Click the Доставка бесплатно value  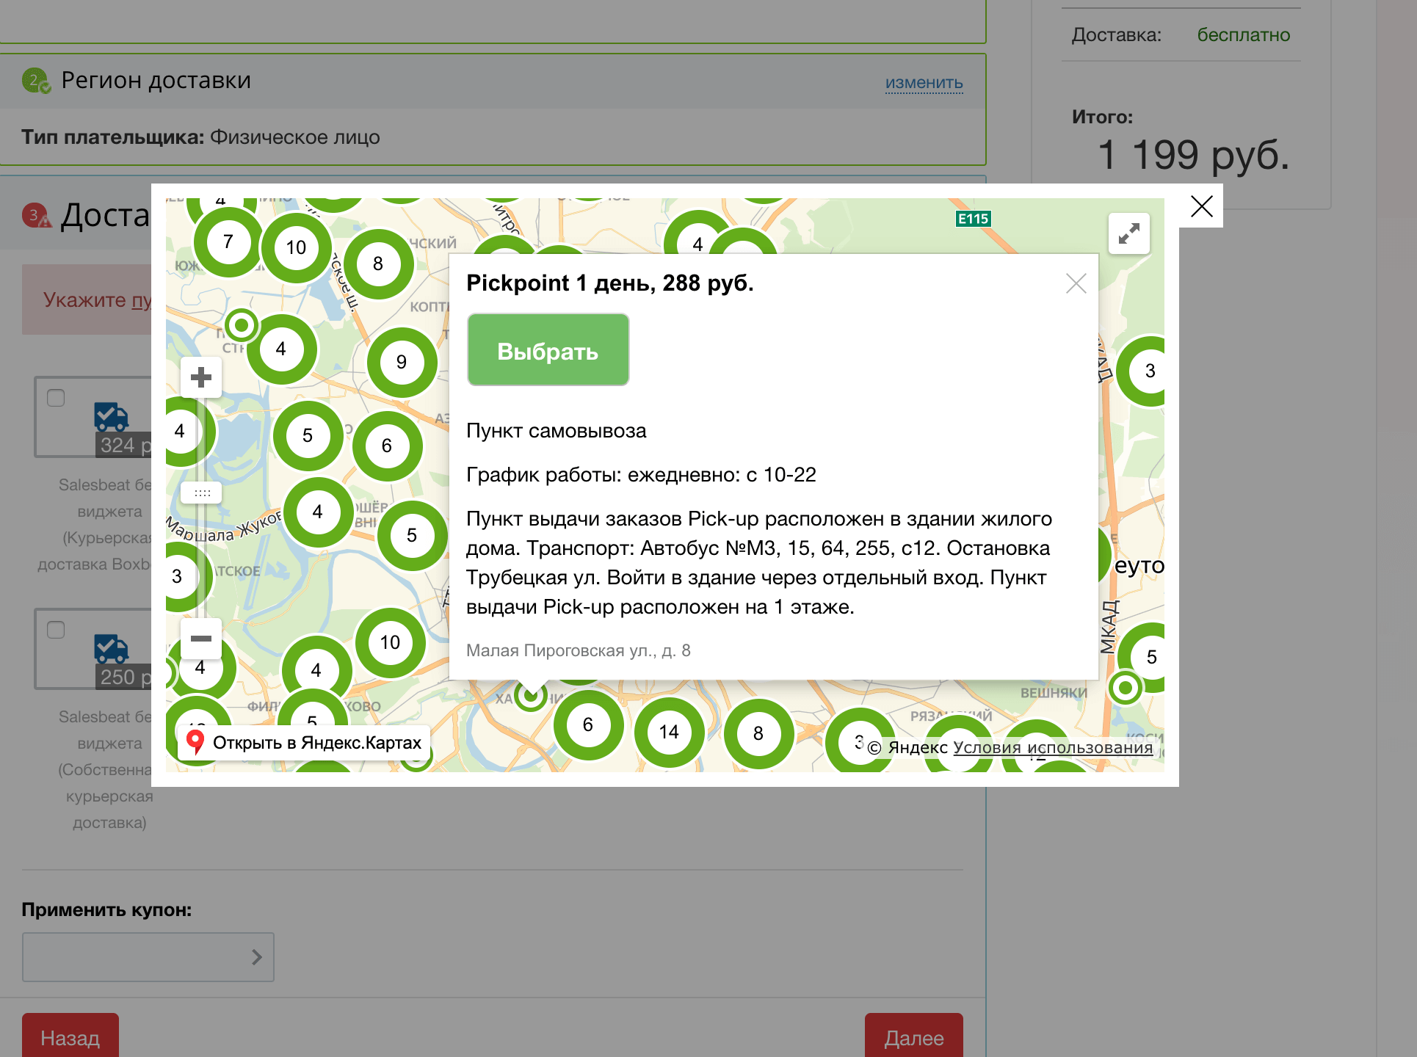1243,34
